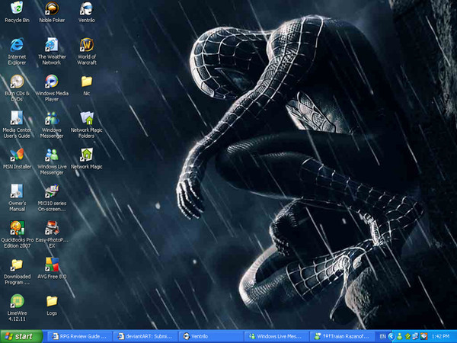Select the LimeWire 4.12.11 icon
The height and width of the screenshot is (343, 457).
tap(17, 301)
